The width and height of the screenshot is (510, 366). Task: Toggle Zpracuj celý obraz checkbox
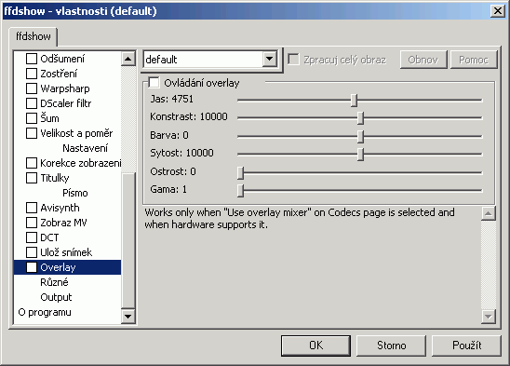(x=293, y=60)
